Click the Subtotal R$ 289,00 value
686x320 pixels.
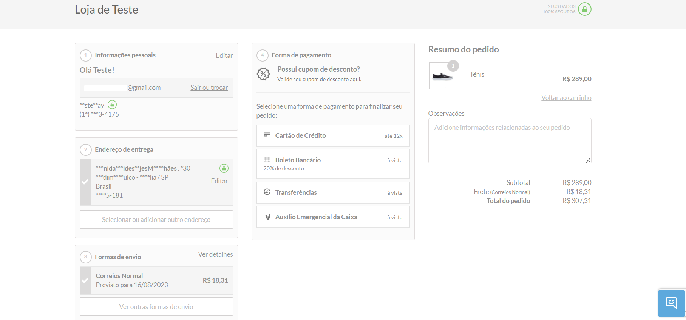(577, 183)
